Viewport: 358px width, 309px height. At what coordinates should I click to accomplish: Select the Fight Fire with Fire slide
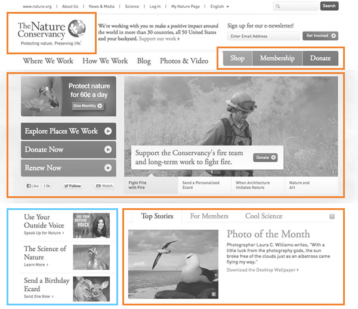150,186
